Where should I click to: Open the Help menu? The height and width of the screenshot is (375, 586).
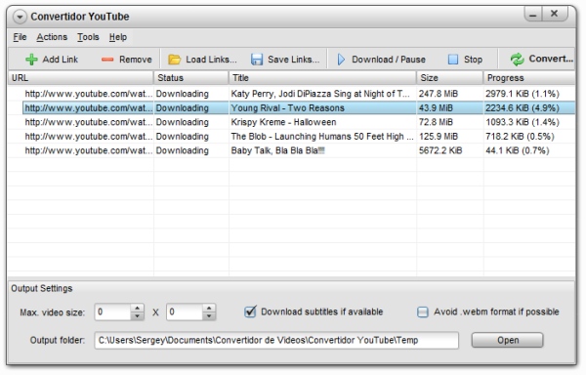click(118, 37)
